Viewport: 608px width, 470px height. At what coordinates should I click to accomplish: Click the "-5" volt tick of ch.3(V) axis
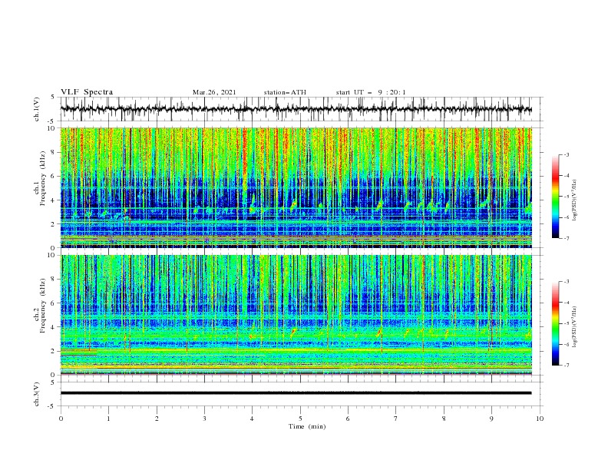click(x=52, y=406)
